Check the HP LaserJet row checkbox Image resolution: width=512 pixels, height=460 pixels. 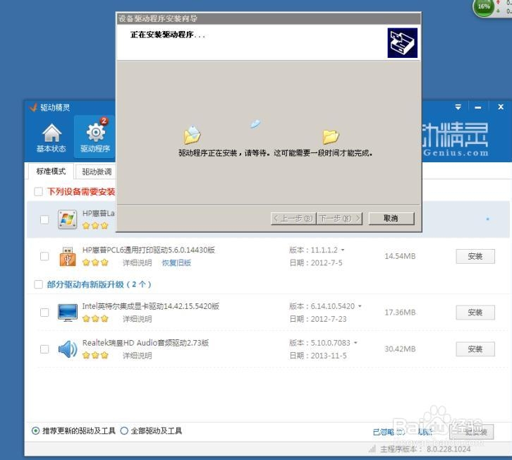click(x=44, y=219)
